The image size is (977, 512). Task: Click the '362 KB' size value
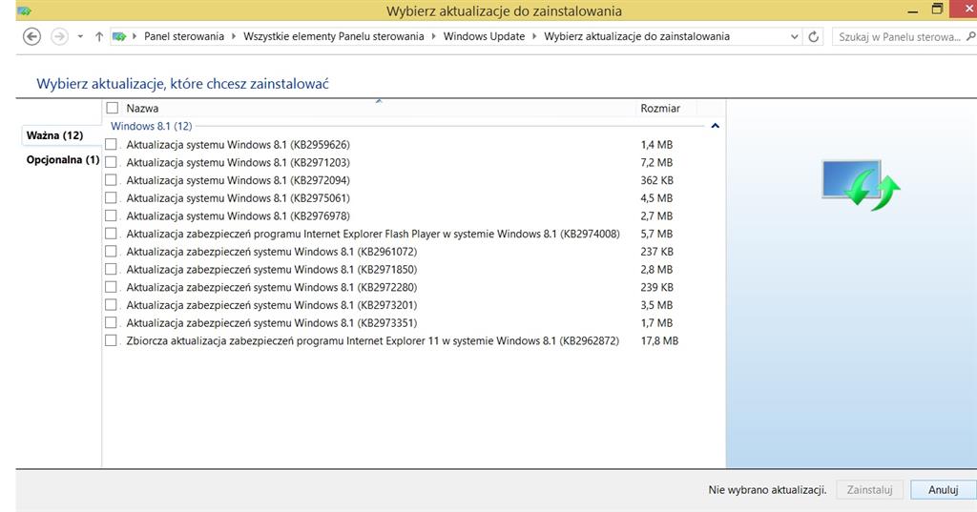pos(656,180)
